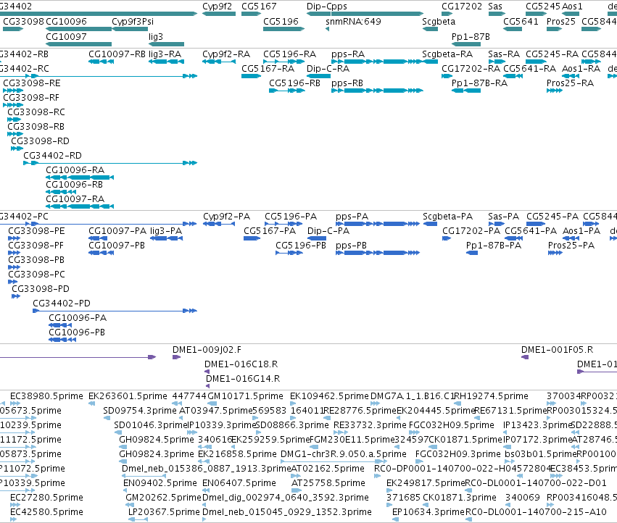Select the CG5167 gene bar
This screenshot has width=617, height=523.
[251, 14]
